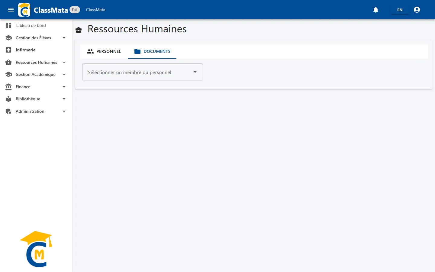Expand the Administration submenu arrow
Viewport: 435px width, 272px height.
(64, 111)
